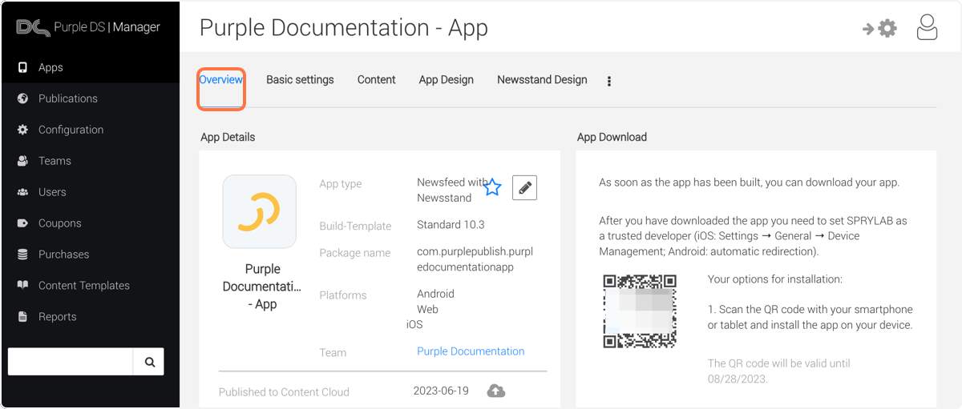Click the arrow-gear settings icon

coord(879,29)
